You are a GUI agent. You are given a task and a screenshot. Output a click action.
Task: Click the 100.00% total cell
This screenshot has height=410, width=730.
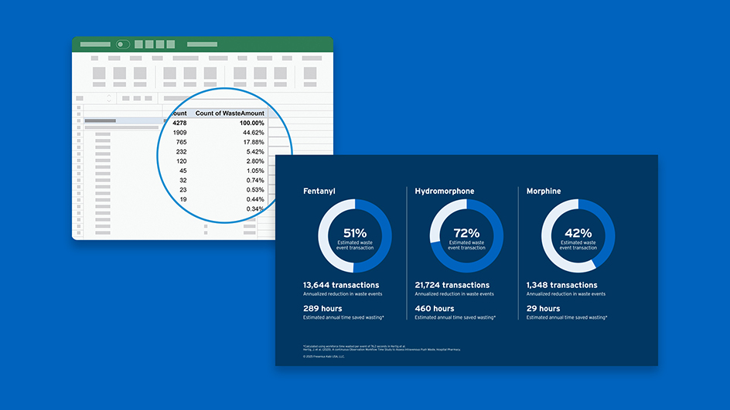251,124
